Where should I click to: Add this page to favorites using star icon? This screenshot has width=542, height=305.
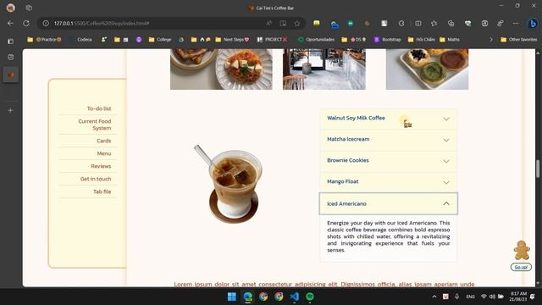(297, 24)
